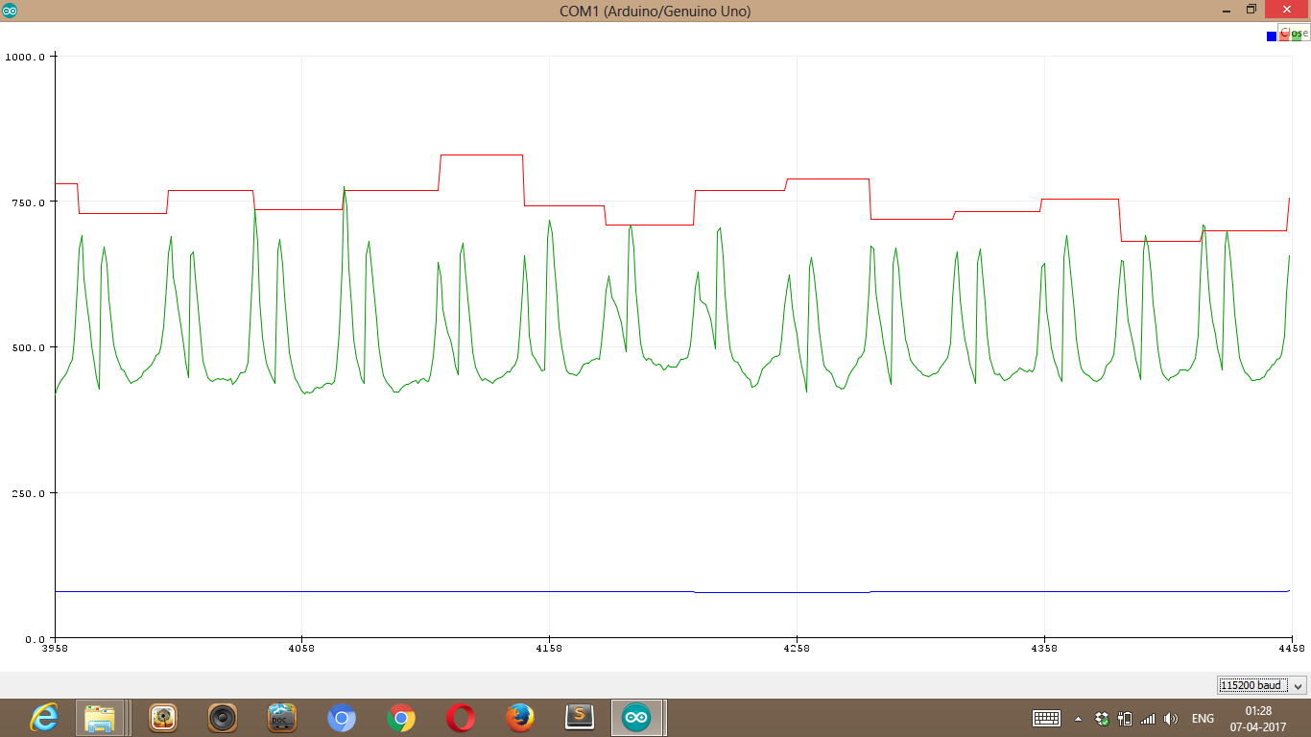Click the ENG input language indicator
The height and width of the screenshot is (737, 1311).
coord(1203,718)
